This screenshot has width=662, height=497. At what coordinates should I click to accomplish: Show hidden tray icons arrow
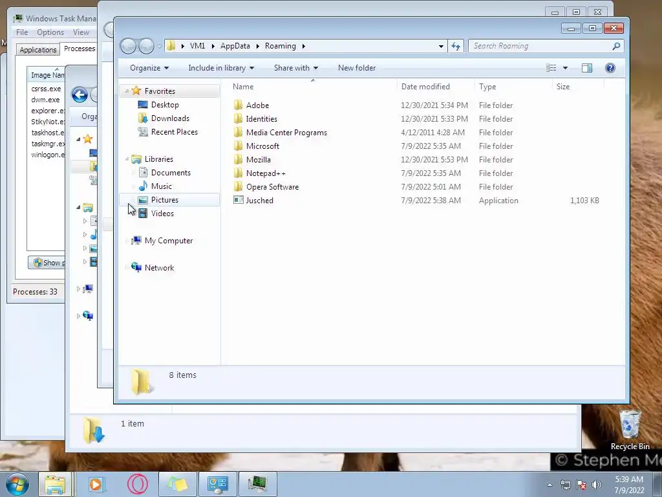tap(550, 485)
